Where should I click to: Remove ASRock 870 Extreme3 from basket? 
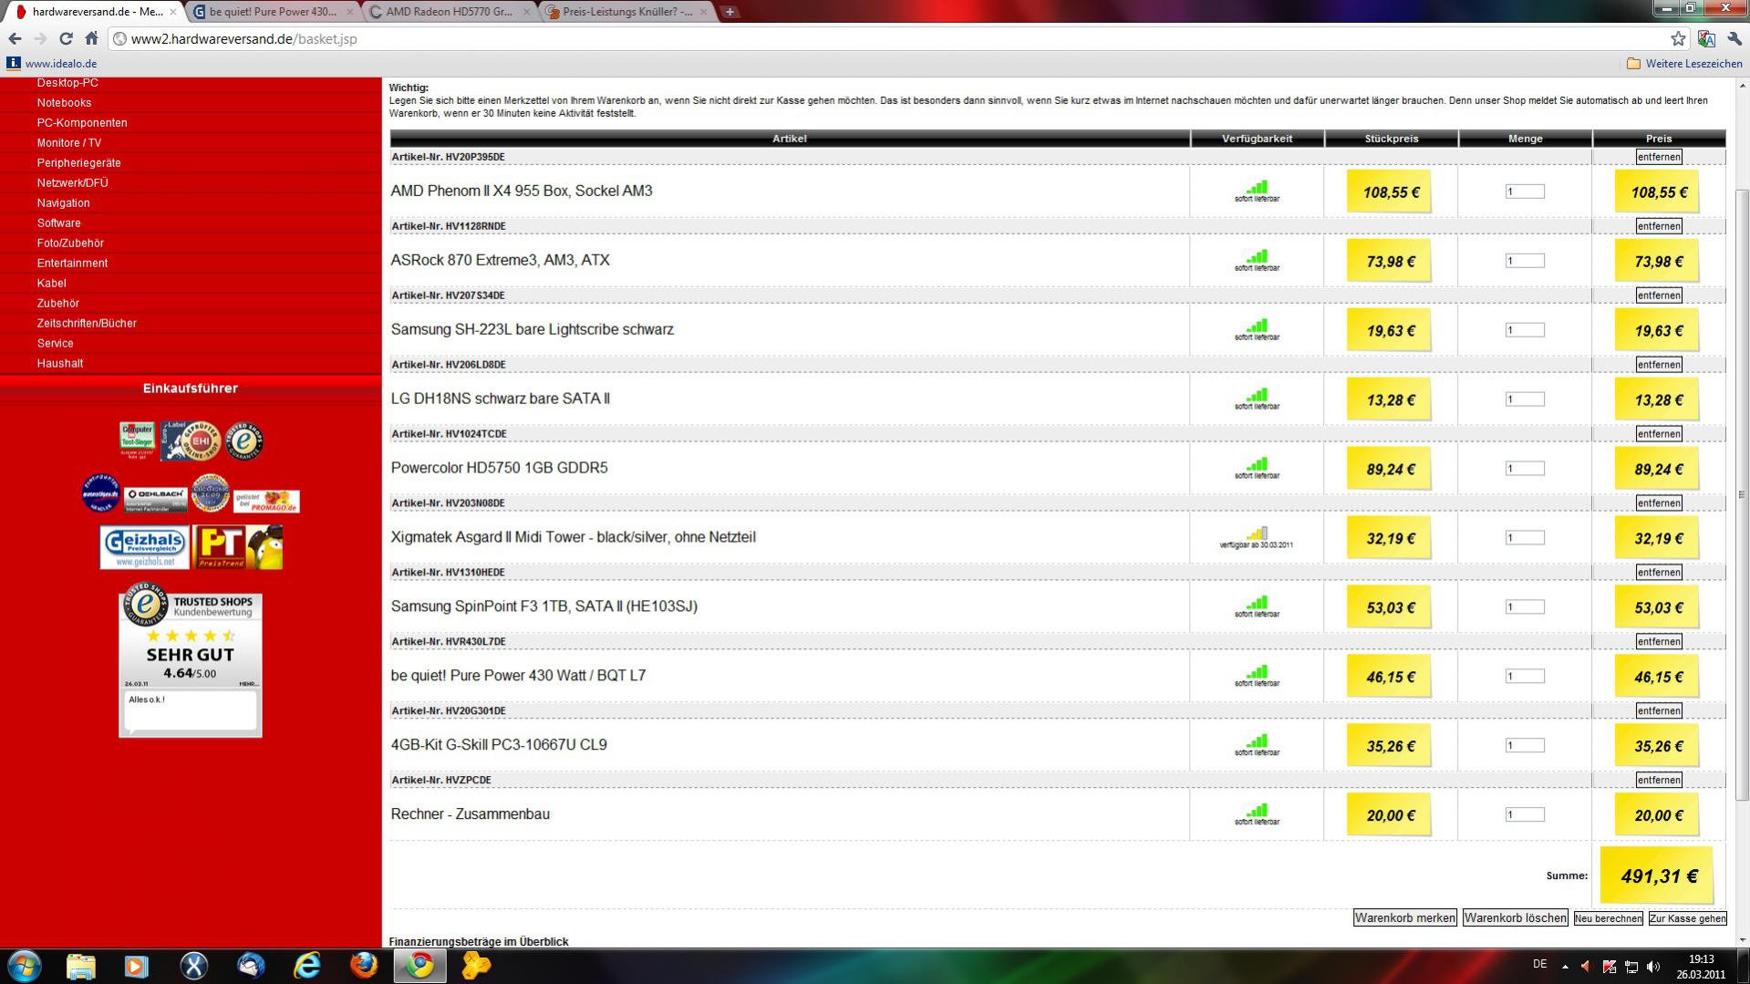(x=1658, y=226)
